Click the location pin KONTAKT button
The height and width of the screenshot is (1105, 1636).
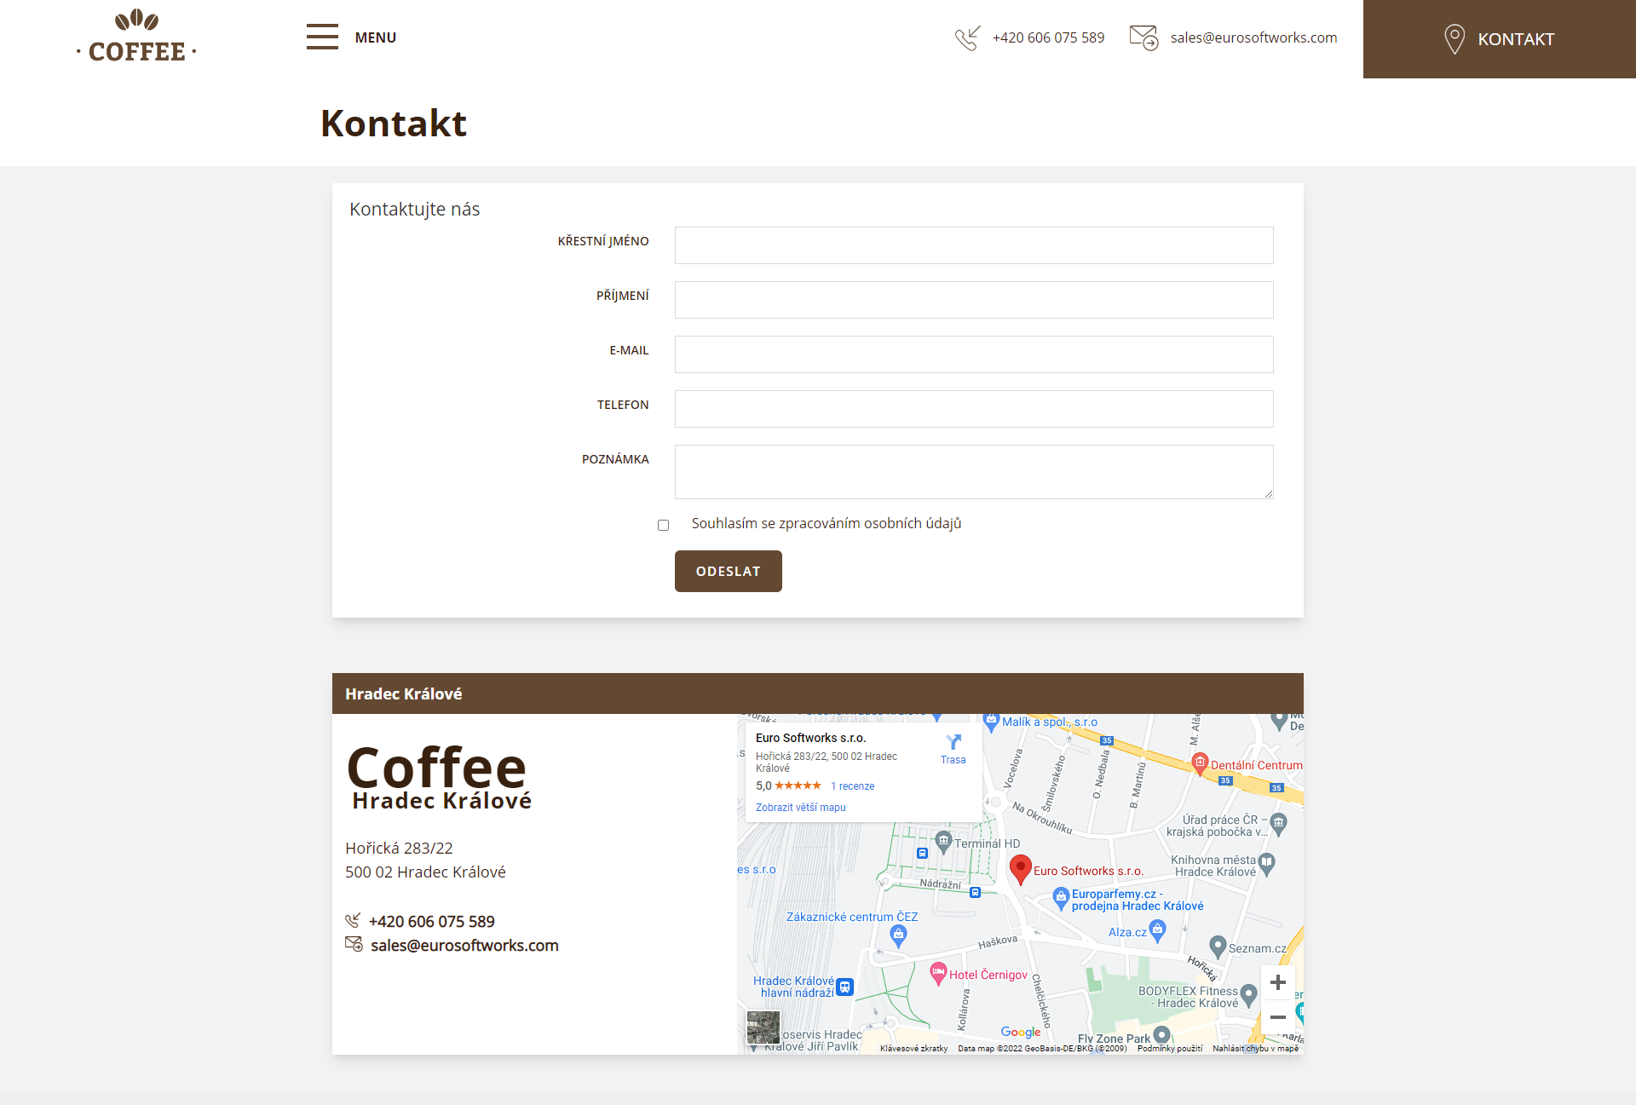tap(1499, 39)
